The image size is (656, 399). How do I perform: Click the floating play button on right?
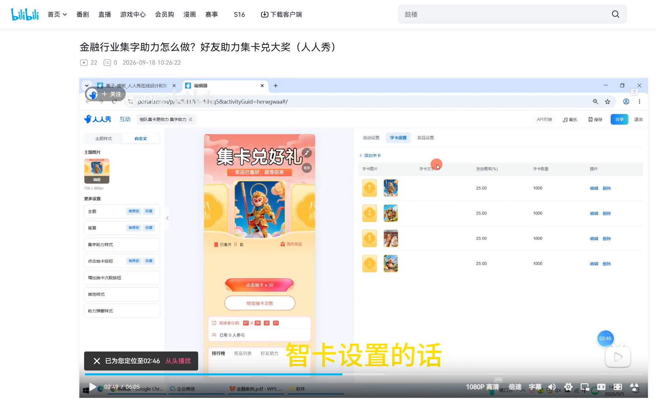pyautogui.click(x=618, y=357)
